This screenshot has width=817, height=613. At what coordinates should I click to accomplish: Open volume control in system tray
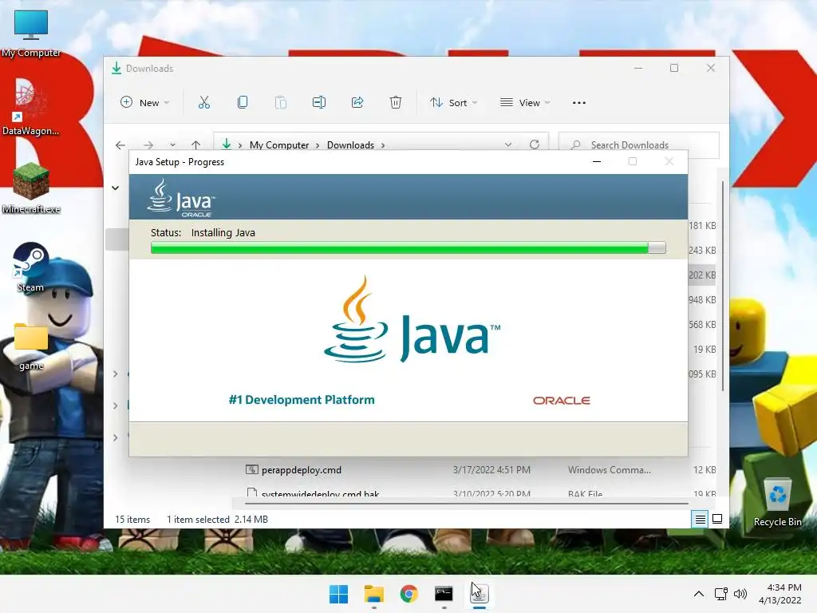(x=740, y=594)
